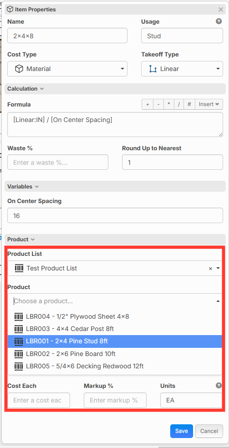This screenshot has width=229, height=448.
Task: Click the hash number formula button
Action: pyautogui.click(x=189, y=104)
